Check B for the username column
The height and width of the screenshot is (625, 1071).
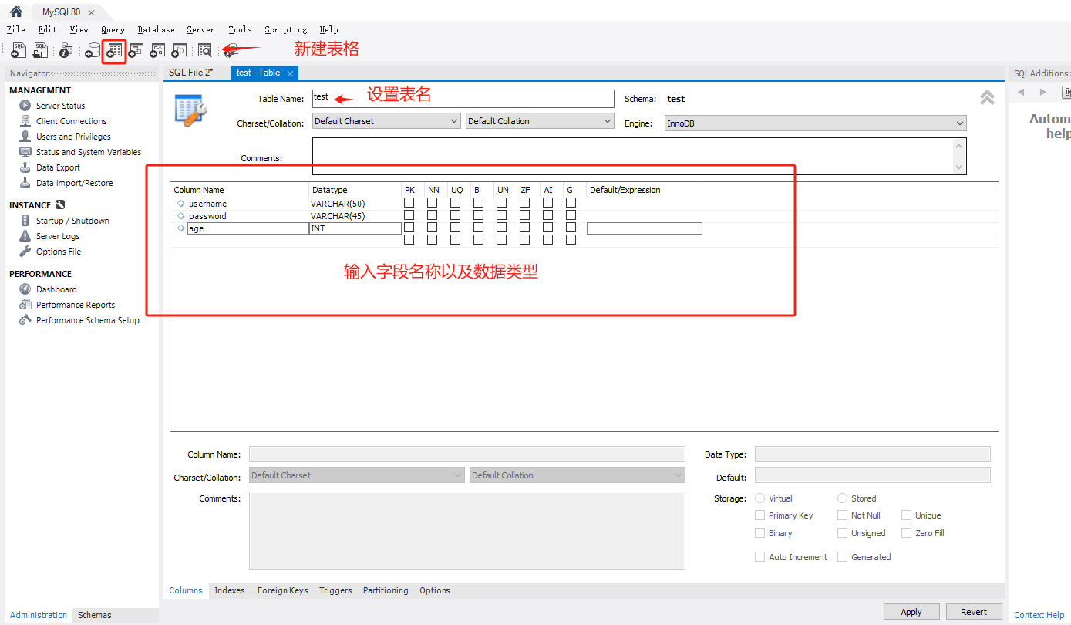pyautogui.click(x=479, y=203)
